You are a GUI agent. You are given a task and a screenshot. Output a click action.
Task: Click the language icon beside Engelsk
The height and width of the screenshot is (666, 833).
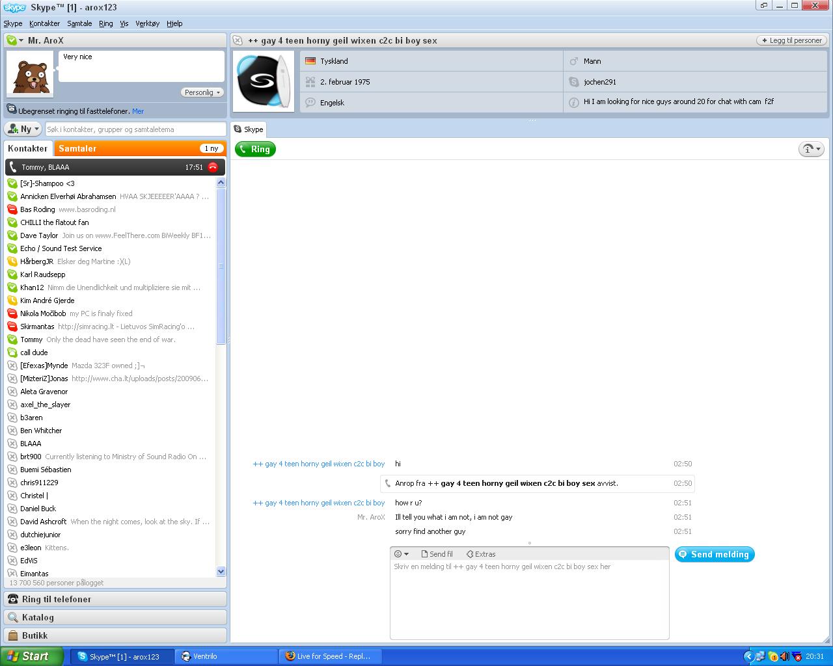click(310, 103)
